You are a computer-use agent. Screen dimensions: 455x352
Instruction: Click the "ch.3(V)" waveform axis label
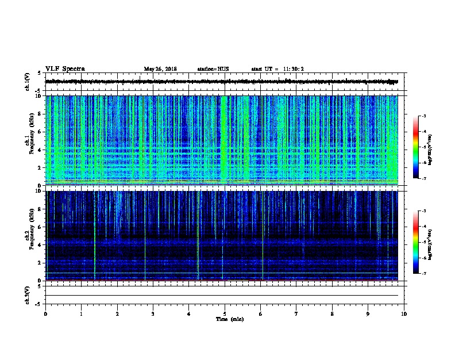click(x=27, y=295)
